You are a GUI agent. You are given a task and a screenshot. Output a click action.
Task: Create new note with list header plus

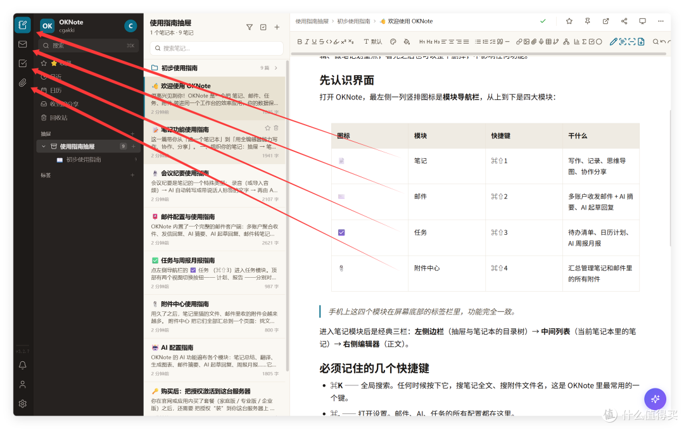[277, 27]
